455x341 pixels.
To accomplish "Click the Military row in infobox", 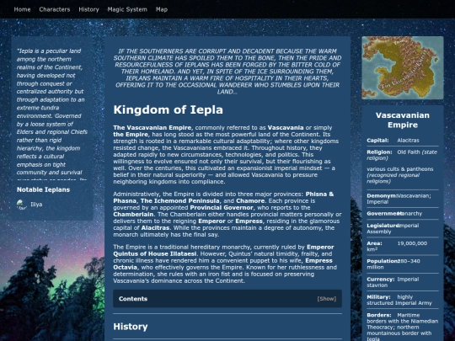I will [403, 300].
